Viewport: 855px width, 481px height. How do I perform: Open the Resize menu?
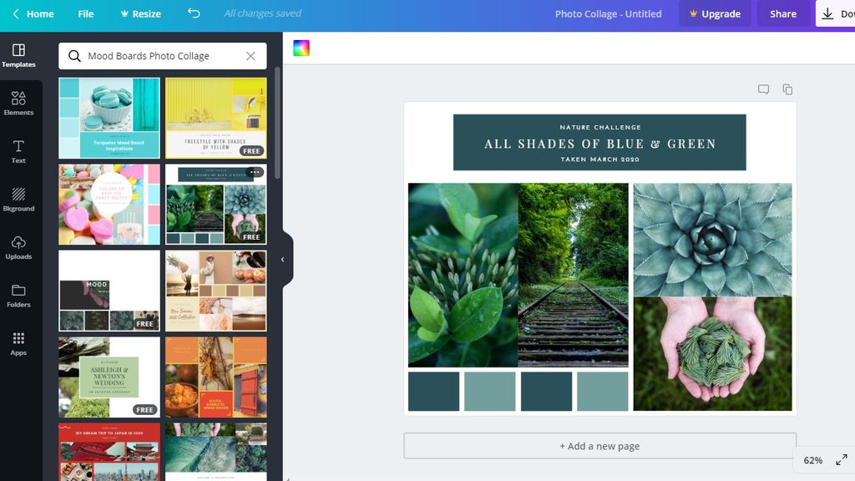click(139, 13)
